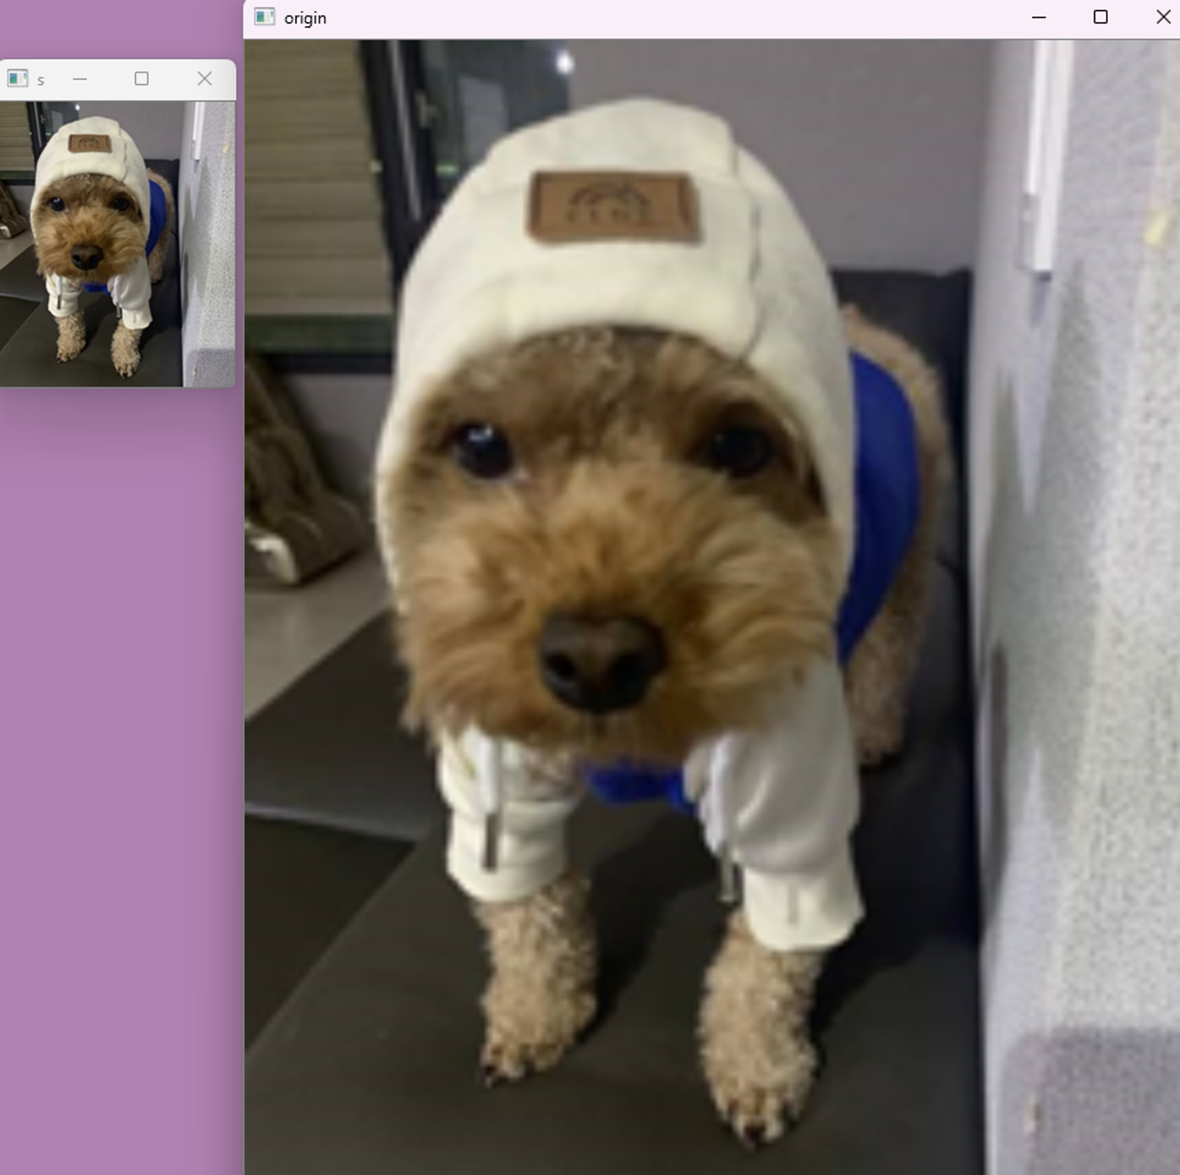
Task: Click the brown leather patch on the hood
Action: 613,208
